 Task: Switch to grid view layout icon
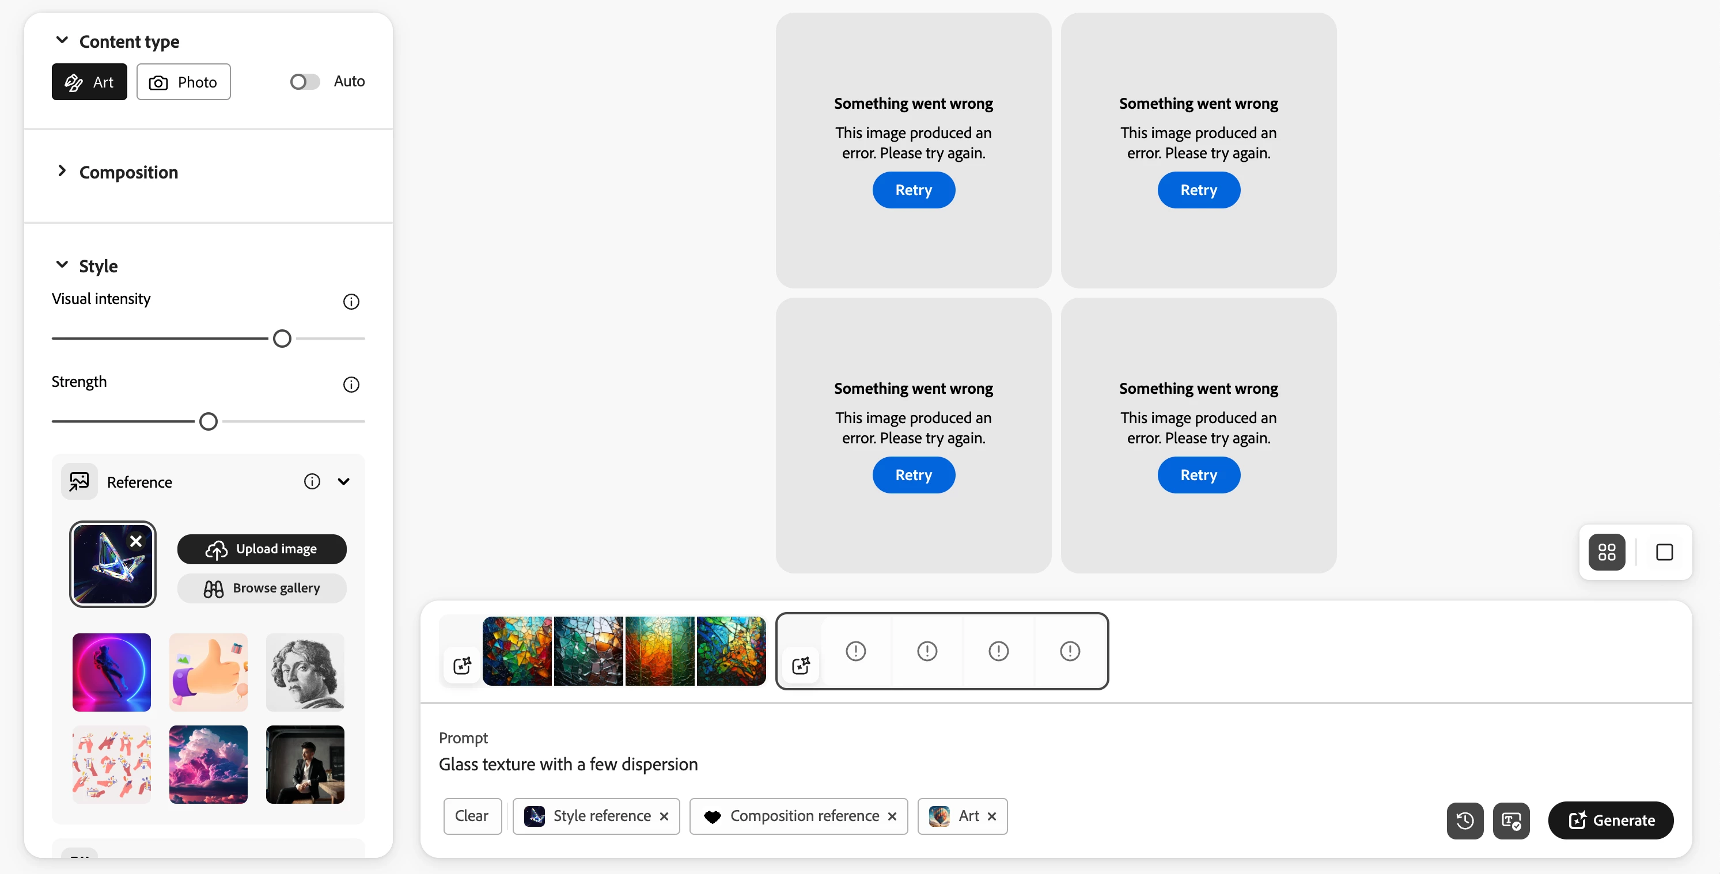(1607, 552)
